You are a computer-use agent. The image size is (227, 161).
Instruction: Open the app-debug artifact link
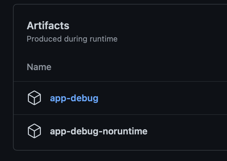click(x=74, y=98)
